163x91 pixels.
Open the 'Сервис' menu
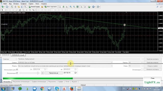tap(31, 4)
